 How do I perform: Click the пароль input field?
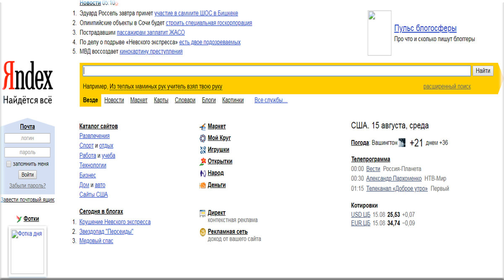pyautogui.click(x=27, y=153)
